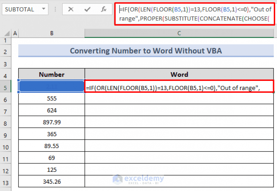The height and width of the screenshot is (191, 277).
Task: Click the three-dot handle beside the Name Box
Action: 55,9
